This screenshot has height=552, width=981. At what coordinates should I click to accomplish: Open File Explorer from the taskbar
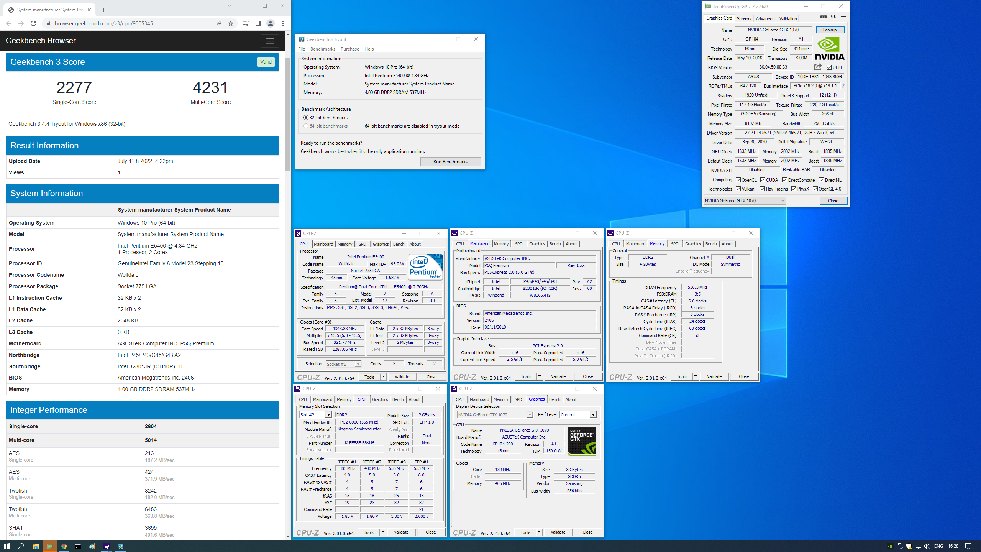(x=35, y=546)
